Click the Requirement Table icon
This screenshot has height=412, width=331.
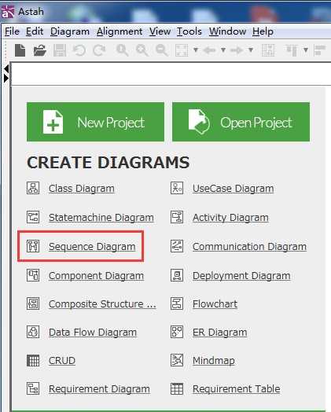177,388
